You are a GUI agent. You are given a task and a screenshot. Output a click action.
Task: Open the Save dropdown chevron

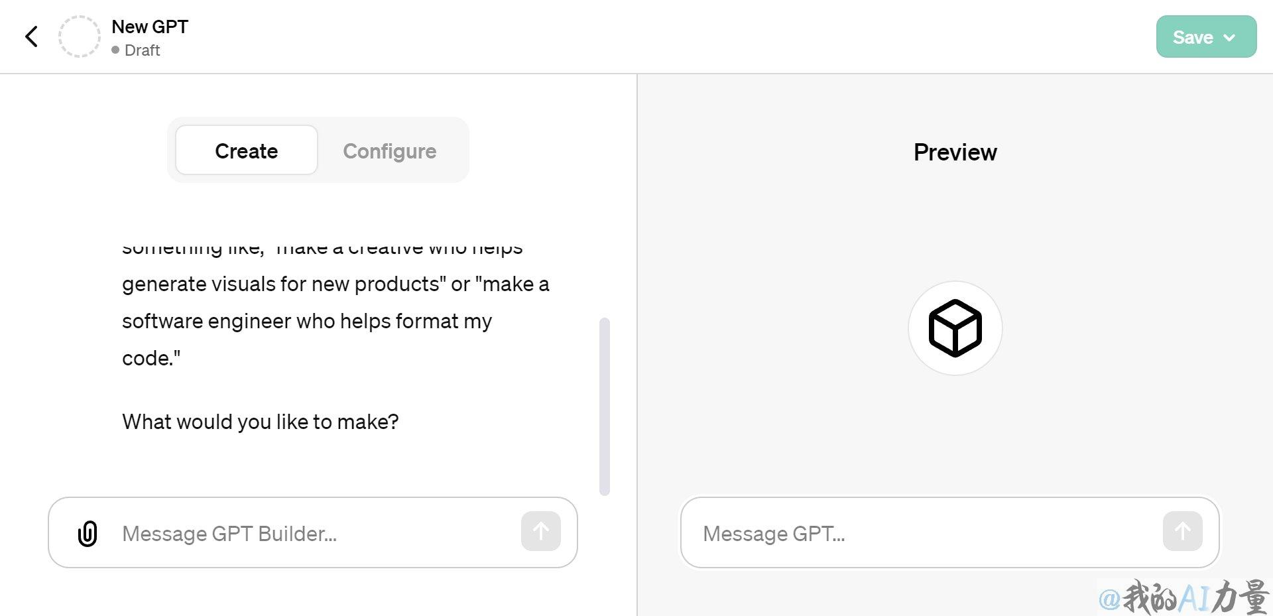coord(1229,38)
